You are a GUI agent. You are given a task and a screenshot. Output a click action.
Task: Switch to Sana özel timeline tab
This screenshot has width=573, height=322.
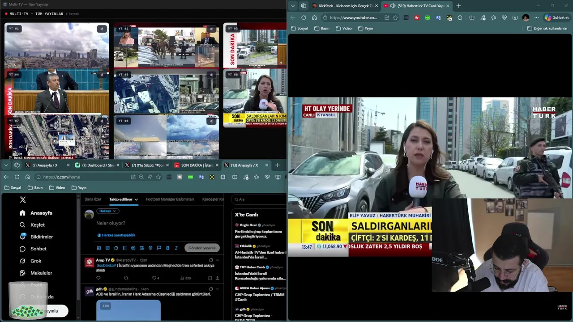pos(93,199)
